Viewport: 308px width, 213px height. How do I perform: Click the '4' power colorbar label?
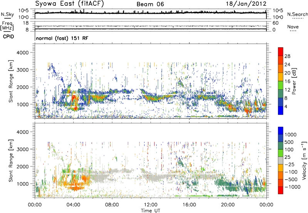coord(286,106)
